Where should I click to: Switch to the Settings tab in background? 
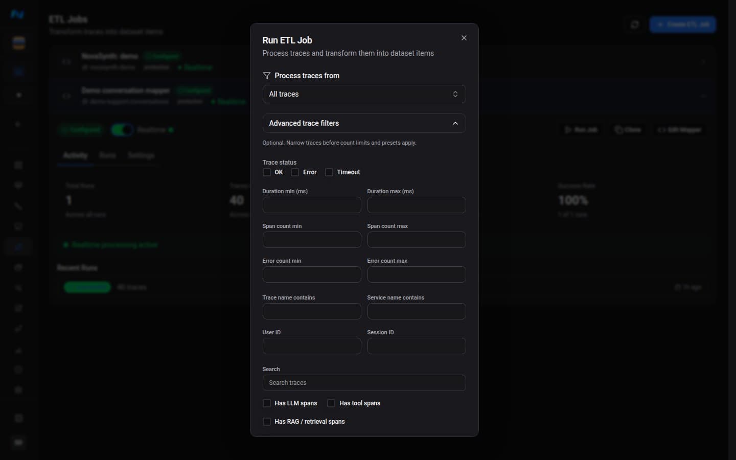pos(141,155)
